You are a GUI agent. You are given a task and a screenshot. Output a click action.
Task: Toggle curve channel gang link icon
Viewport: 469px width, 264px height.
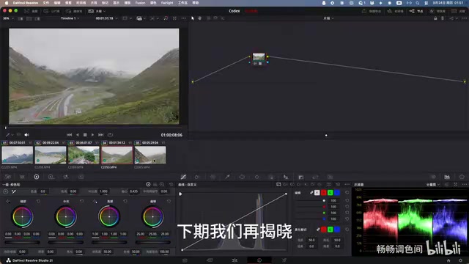point(311,193)
